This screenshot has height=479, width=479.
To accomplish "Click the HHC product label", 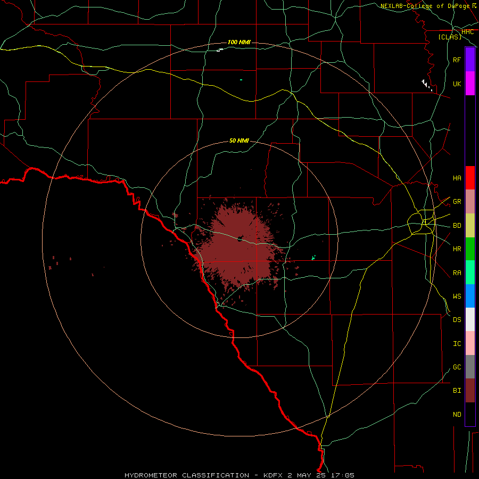I will [467, 32].
